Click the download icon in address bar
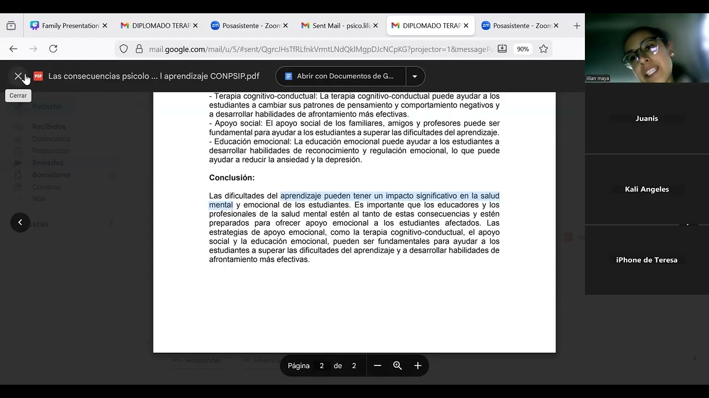The height and width of the screenshot is (398, 709). point(502,49)
